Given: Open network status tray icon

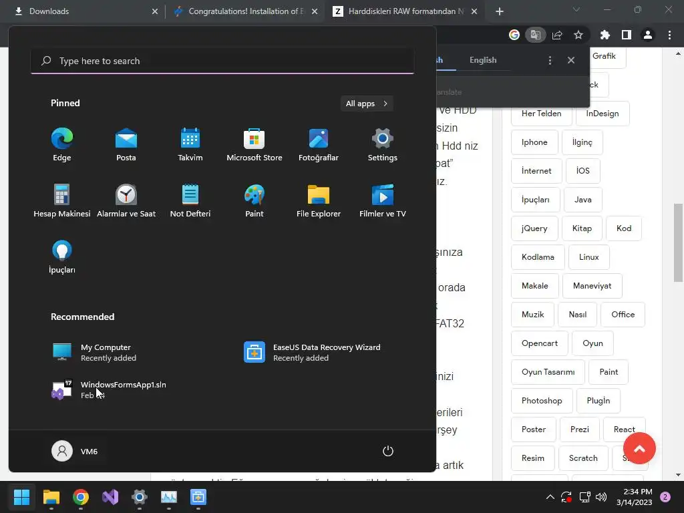Looking at the screenshot, I should pyautogui.click(x=584, y=497).
